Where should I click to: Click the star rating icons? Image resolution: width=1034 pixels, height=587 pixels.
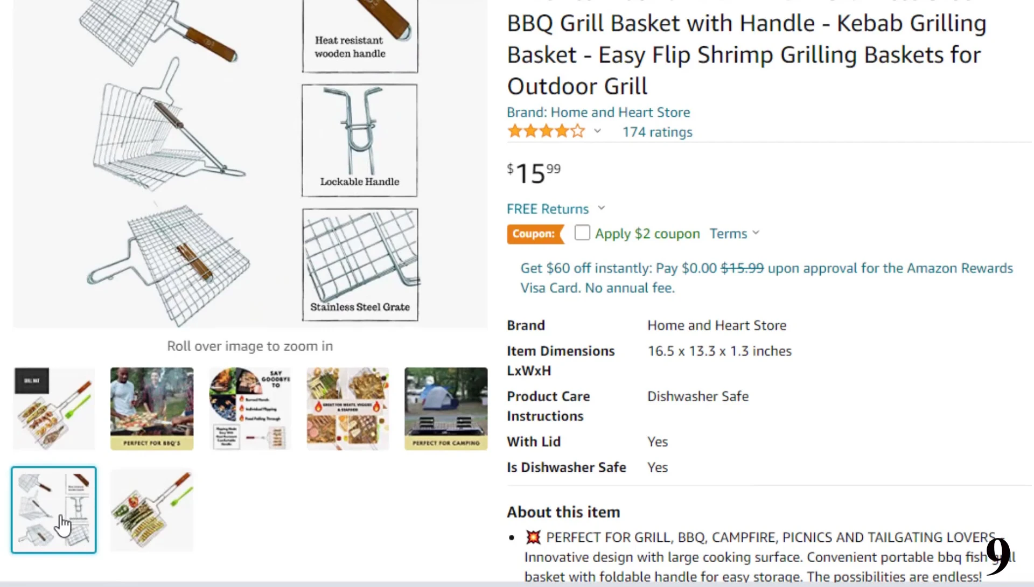pyautogui.click(x=546, y=131)
